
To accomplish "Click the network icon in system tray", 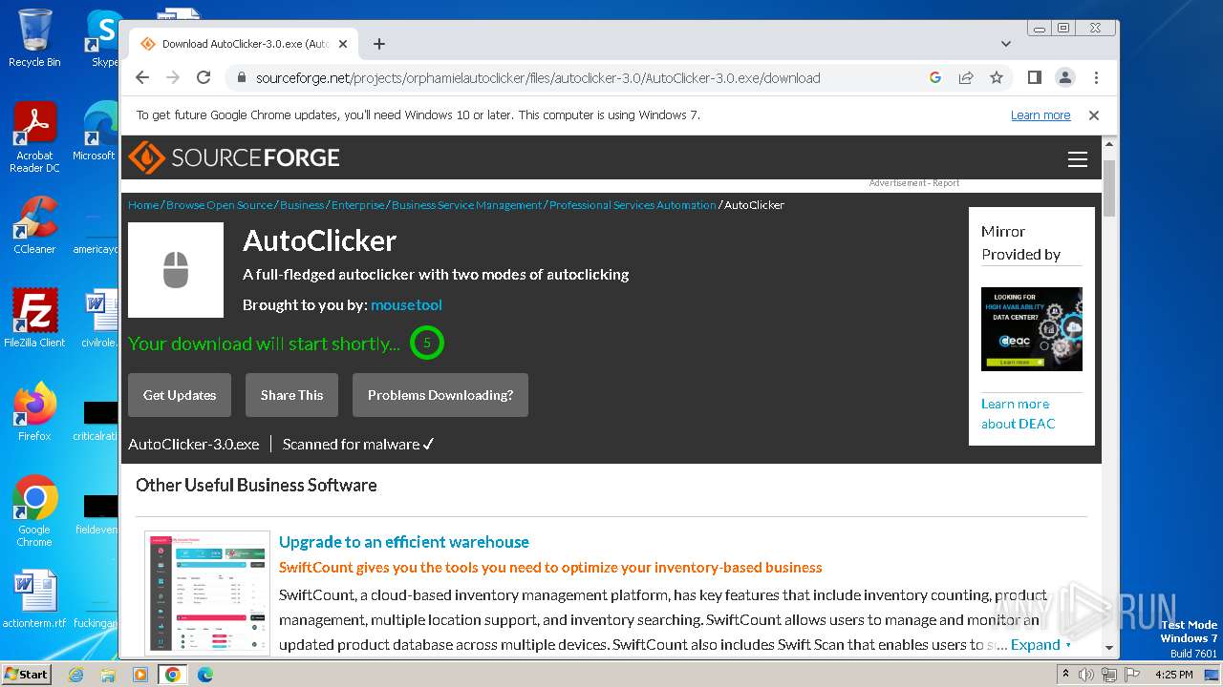I will tap(1109, 675).
